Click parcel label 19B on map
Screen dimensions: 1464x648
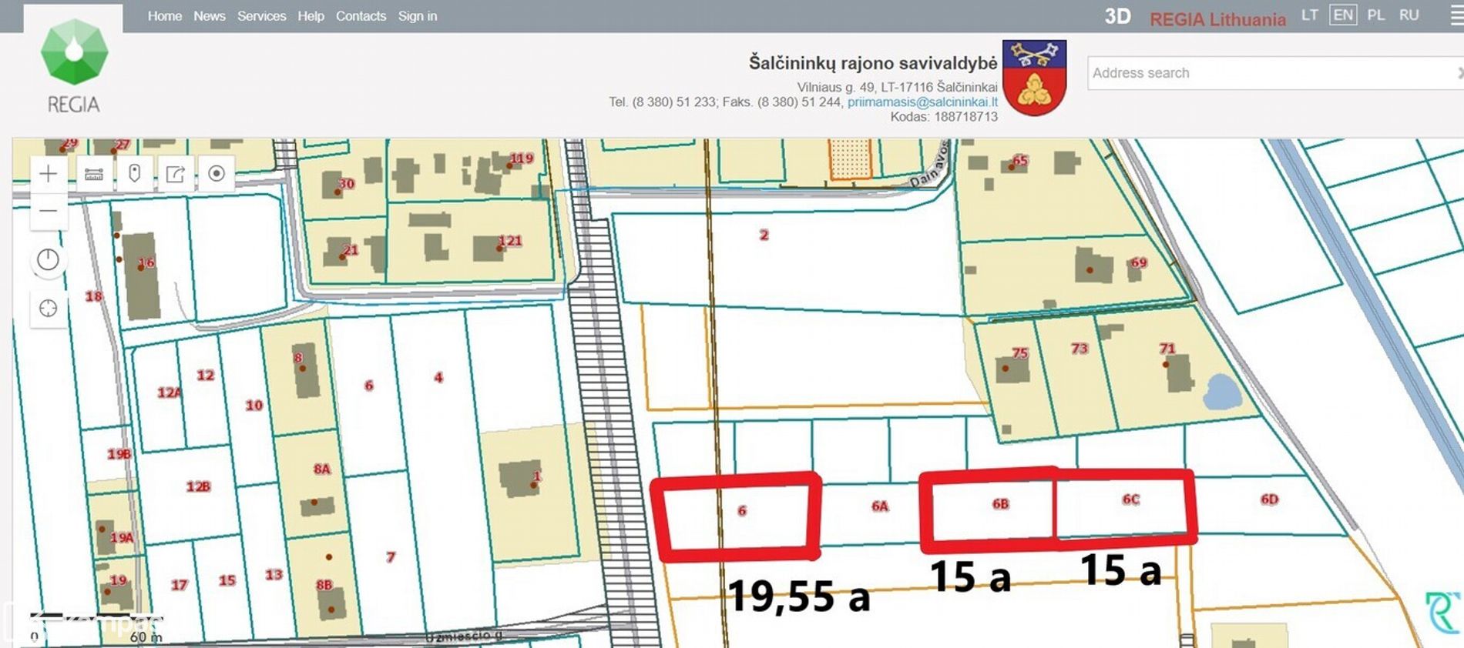coord(119,454)
